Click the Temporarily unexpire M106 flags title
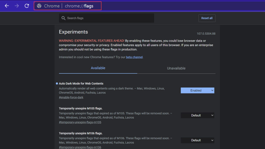Viewport: 265px width, 149px height. [x=81, y=133]
